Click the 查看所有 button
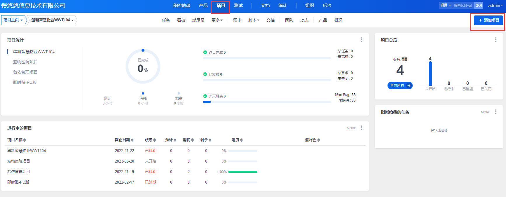Image resolution: width=506 pixels, height=197 pixels. [400, 86]
